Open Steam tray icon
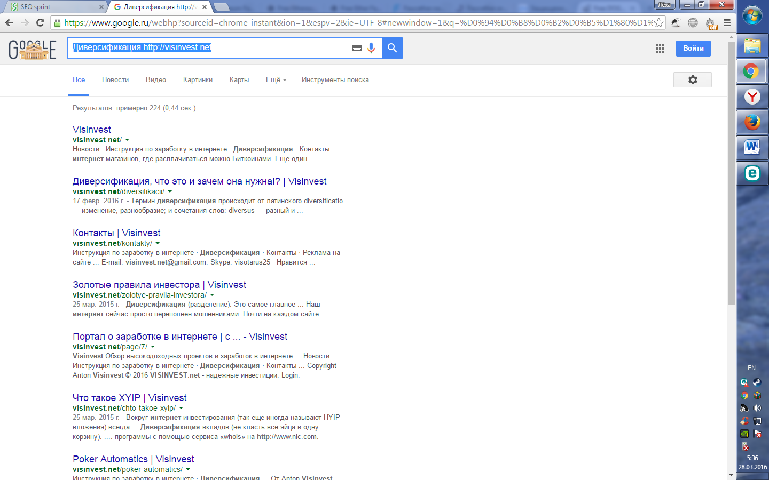 (757, 382)
